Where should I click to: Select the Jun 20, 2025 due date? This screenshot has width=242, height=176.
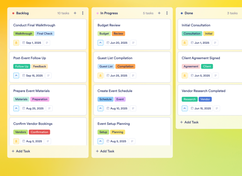pos(116,43)
